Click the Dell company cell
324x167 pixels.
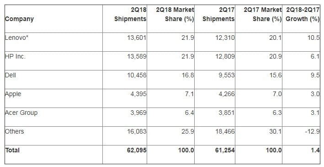(x=11, y=75)
